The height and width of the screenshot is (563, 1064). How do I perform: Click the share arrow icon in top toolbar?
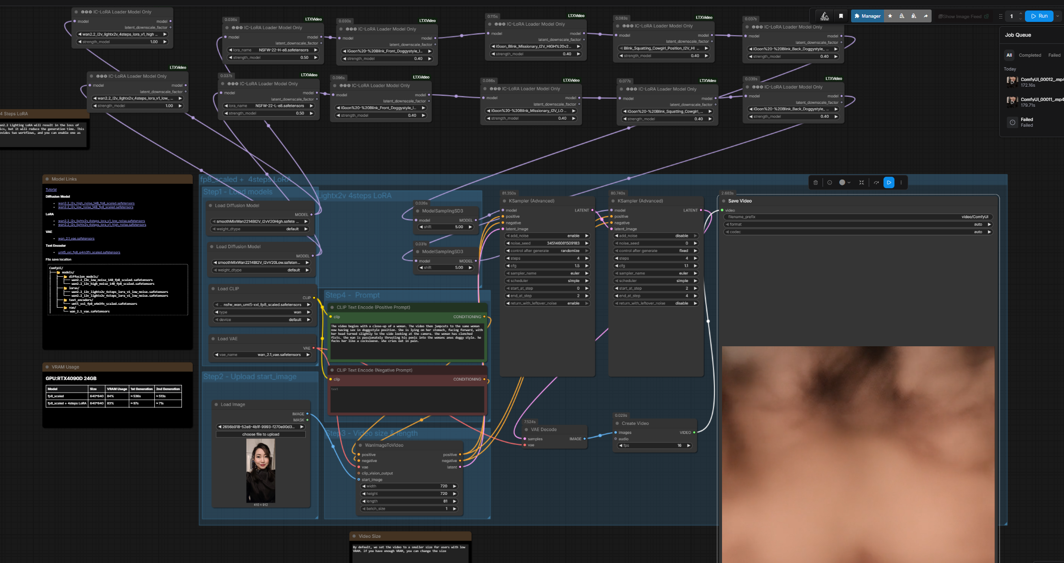(926, 16)
